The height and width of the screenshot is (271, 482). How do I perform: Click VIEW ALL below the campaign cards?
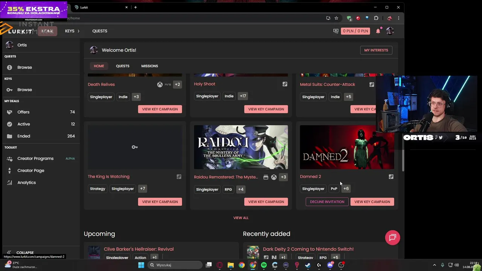241,218
